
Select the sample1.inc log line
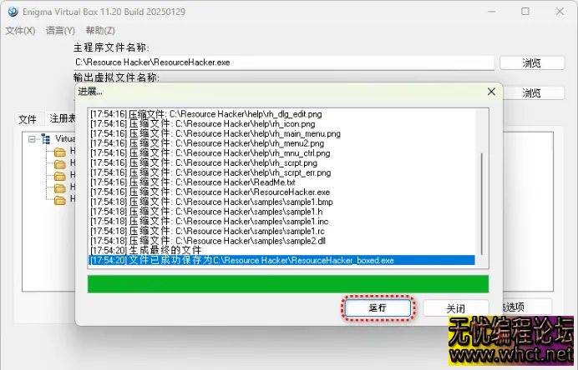click(282, 222)
